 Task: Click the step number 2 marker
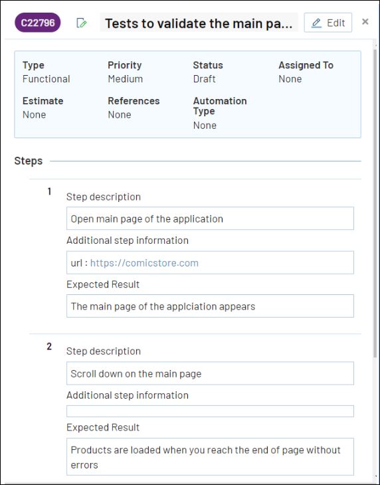pyautogui.click(x=49, y=346)
